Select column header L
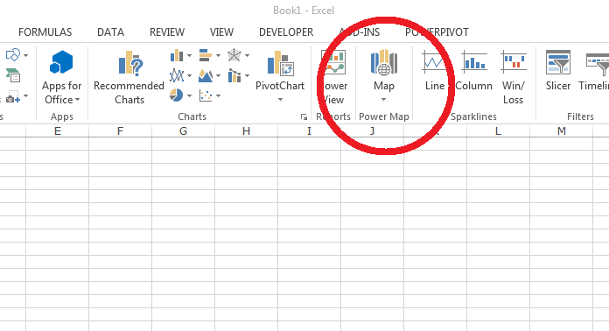Screen dimensions: 609x331 [x=498, y=131]
